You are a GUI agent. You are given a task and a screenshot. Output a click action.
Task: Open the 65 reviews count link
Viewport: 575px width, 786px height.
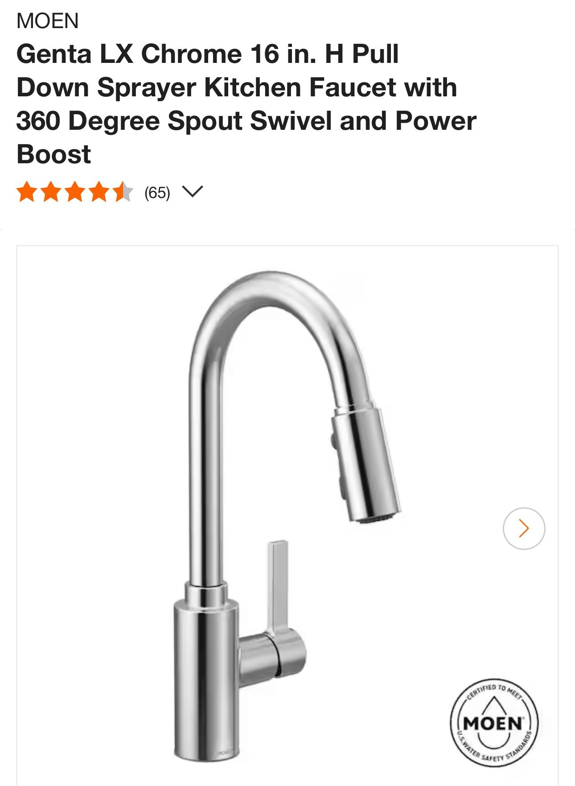(x=157, y=193)
